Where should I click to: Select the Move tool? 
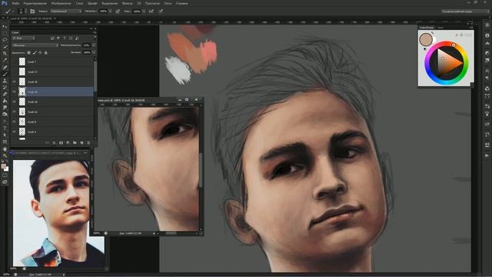[5, 27]
